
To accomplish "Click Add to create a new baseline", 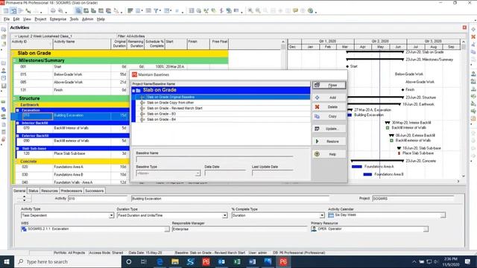I will click(329, 98).
